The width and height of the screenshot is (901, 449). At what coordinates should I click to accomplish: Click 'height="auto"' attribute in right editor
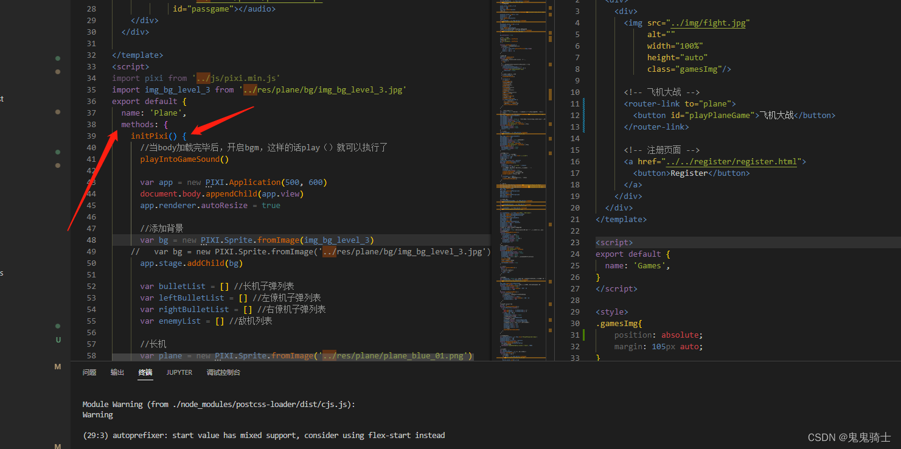678,58
